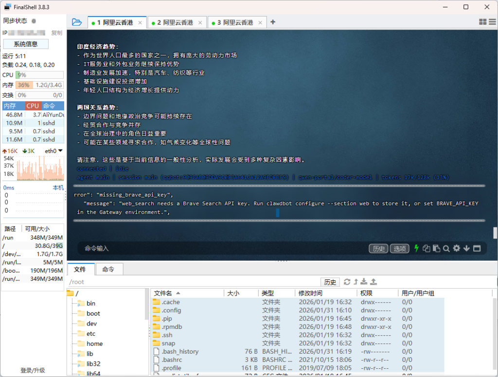
Task: Click the 登录/升级 link
Action: pos(33,370)
